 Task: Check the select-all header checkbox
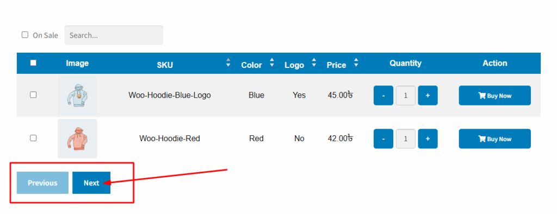pyautogui.click(x=33, y=63)
